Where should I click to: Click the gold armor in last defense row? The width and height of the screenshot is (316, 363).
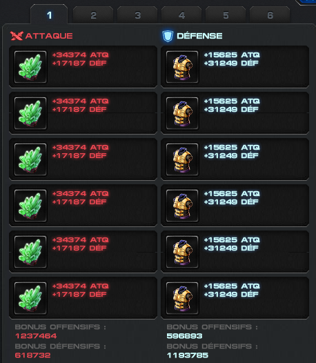click(x=182, y=298)
